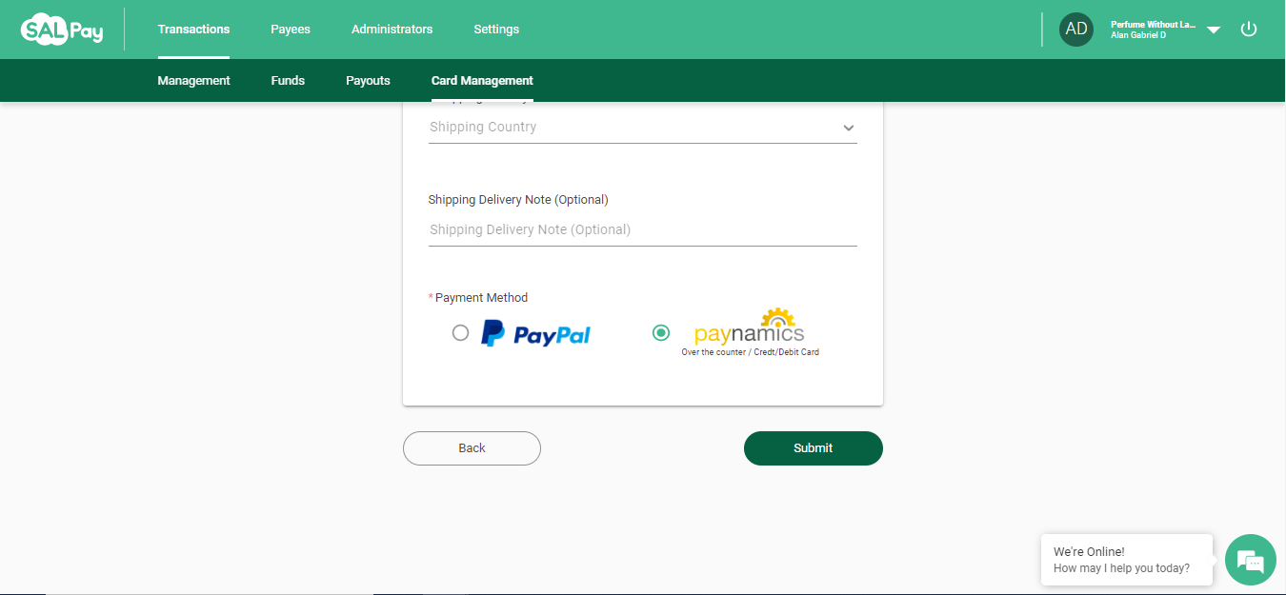
Task: Open the Settings menu
Action: pyautogui.click(x=496, y=30)
